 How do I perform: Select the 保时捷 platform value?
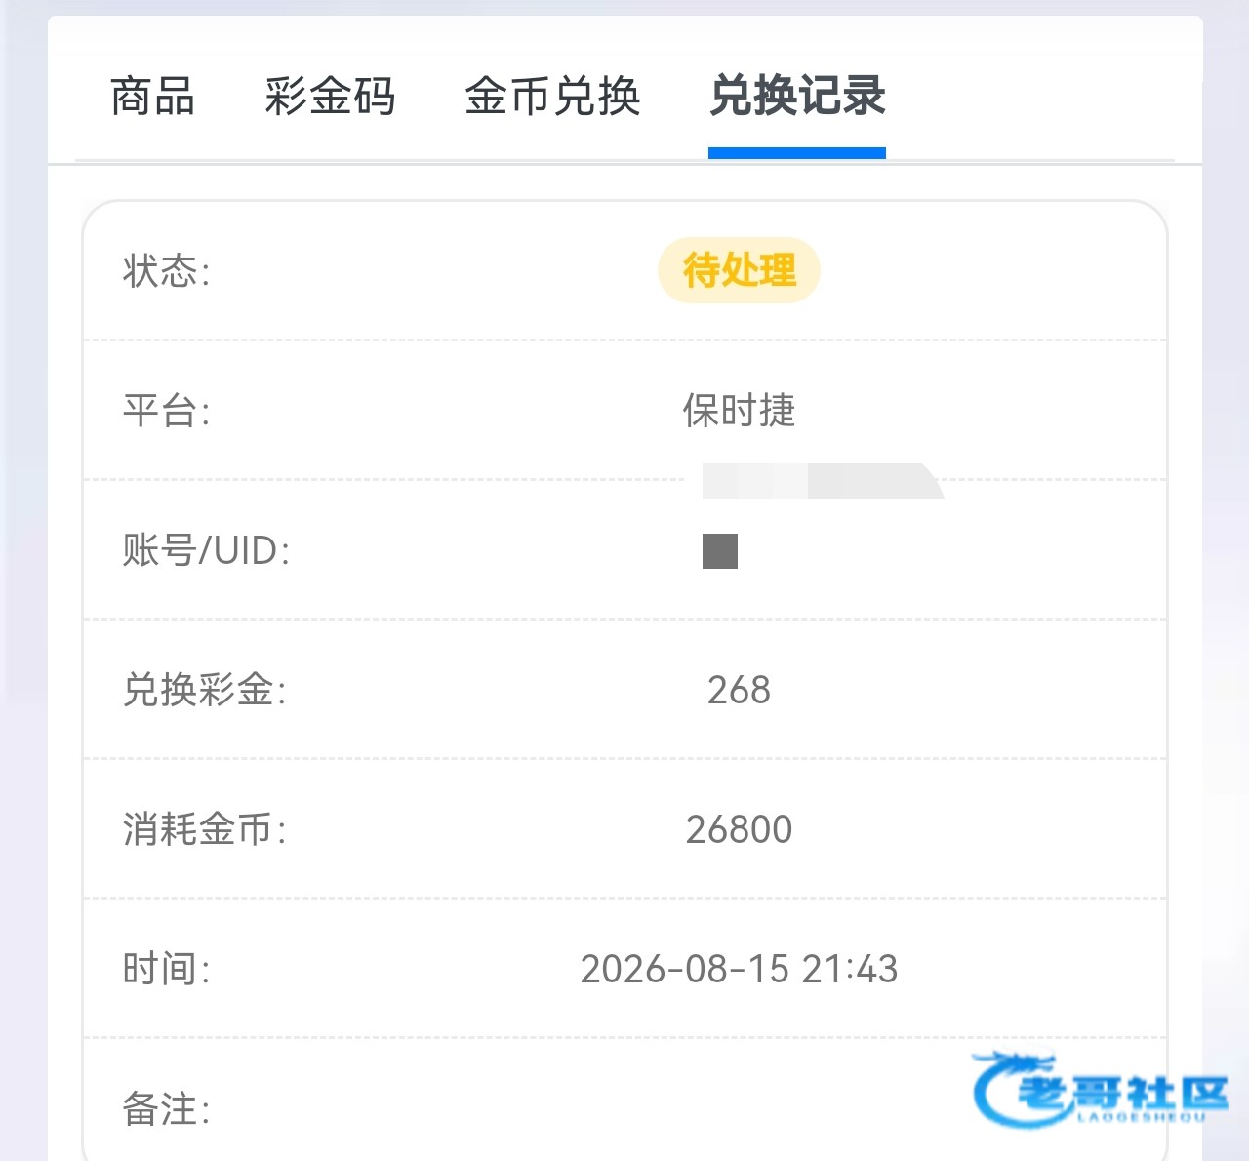point(739,411)
